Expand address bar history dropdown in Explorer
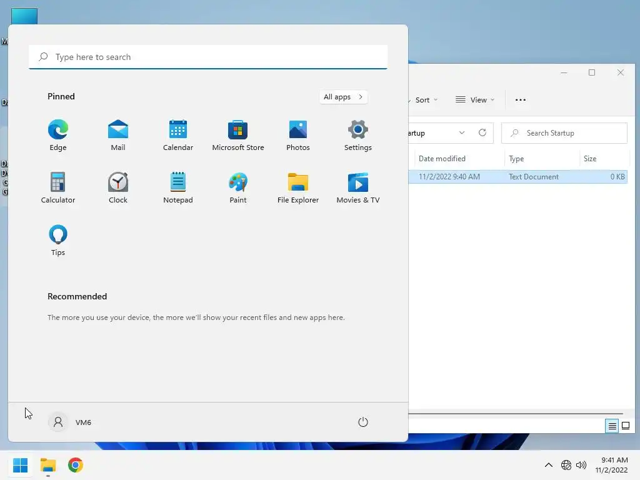Viewport: 640px width, 480px height. click(462, 132)
